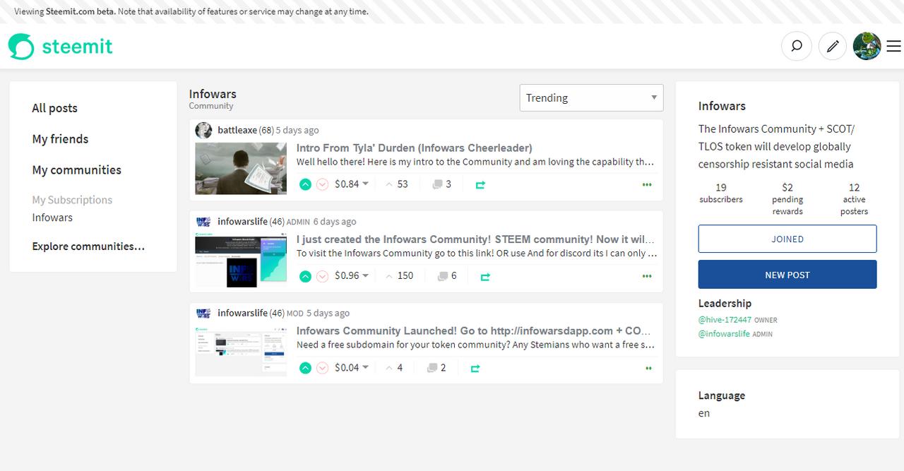The width and height of the screenshot is (904, 471).
Task: Upvote the 'I just created the Infowars Community' post
Action: 305,276
